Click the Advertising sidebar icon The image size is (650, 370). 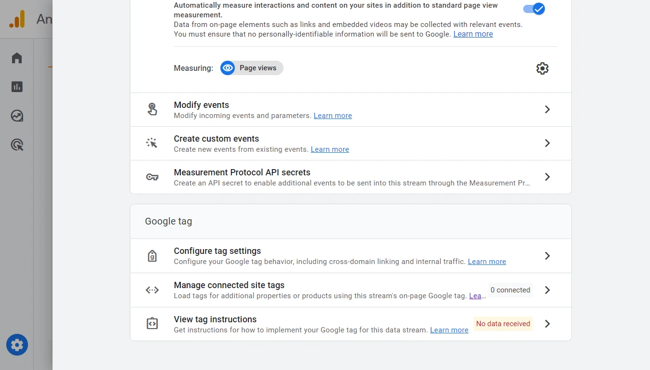(x=16, y=145)
